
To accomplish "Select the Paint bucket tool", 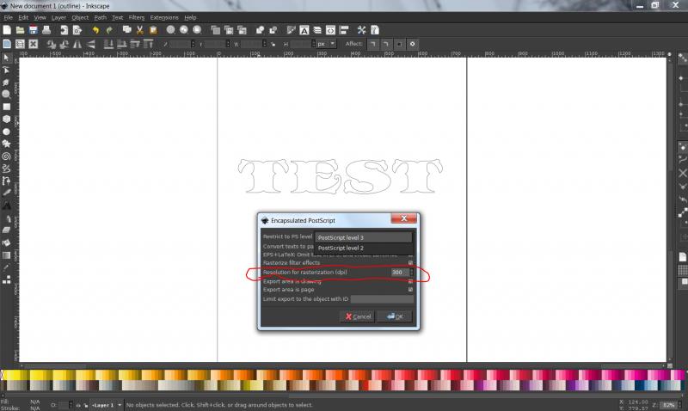I will [x=6, y=242].
